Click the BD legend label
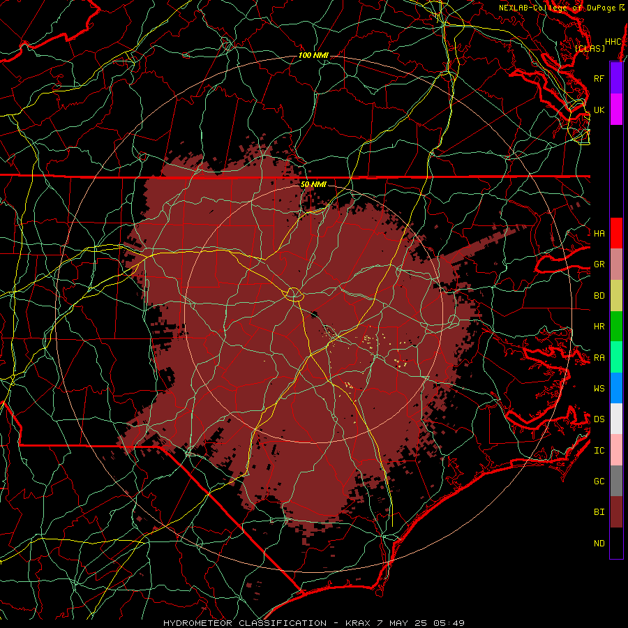This screenshot has height=628, width=628. (599, 296)
